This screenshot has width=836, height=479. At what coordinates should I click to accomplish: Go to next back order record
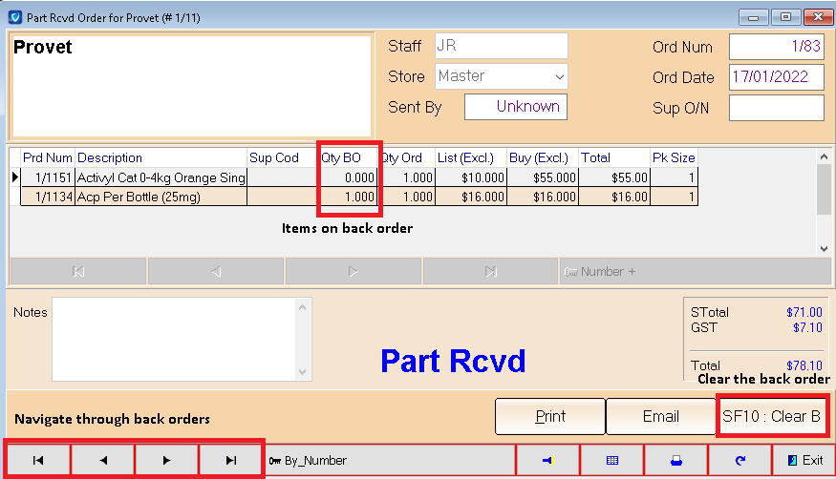click(x=166, y=460)
